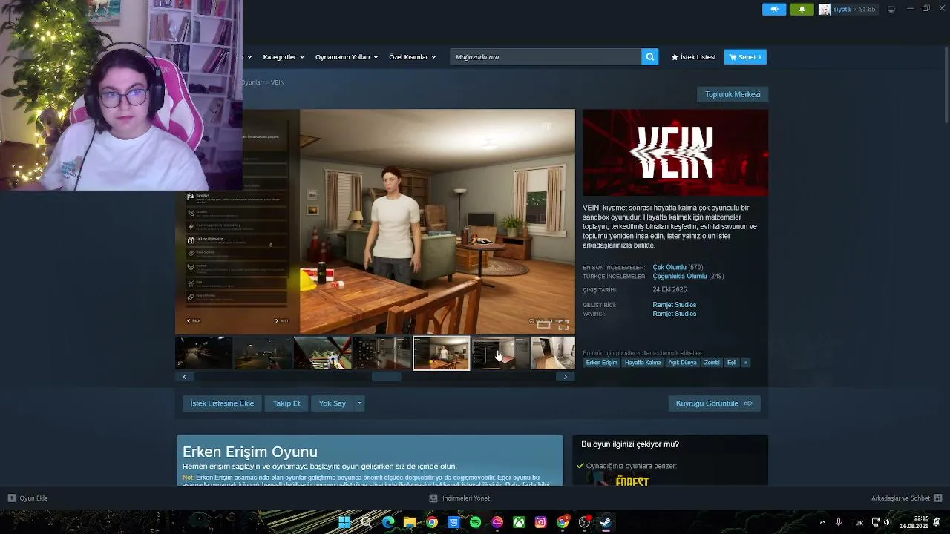The width and height of the screenshot is (950, 534).
Task: Open the Çok Olumlu recent reviews link
Action: click(x=669, y=267)
